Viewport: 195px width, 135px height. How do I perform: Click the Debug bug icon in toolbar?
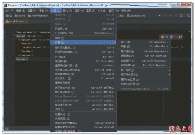pos(171,16)
